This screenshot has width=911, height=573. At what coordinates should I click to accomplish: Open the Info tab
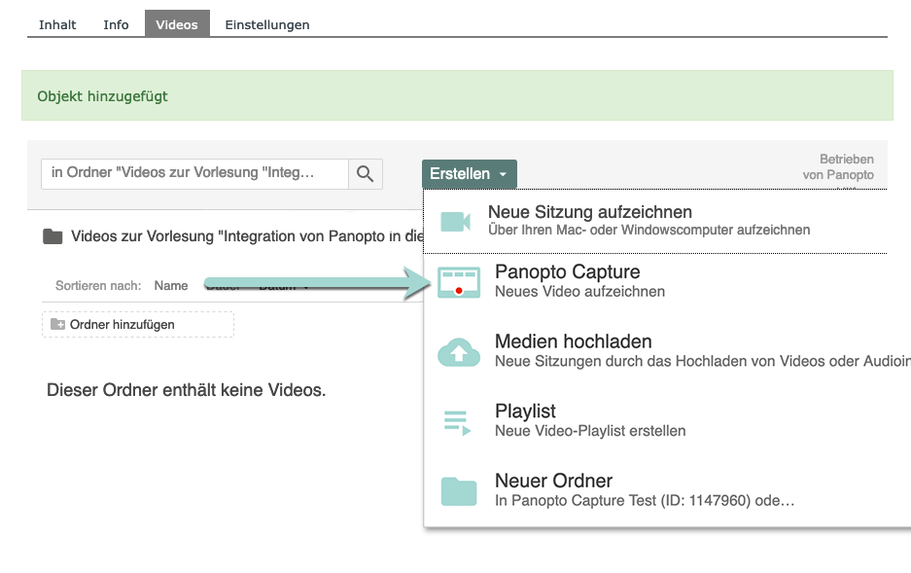[116, 24]
